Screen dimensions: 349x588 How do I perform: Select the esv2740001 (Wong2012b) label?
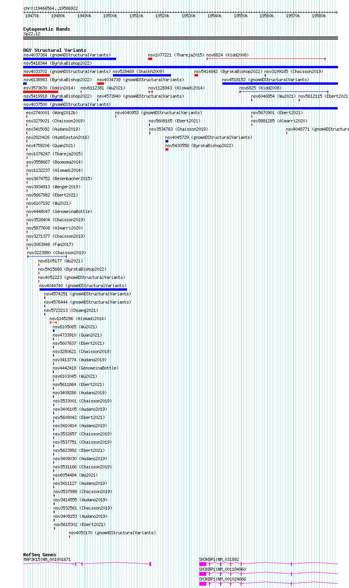click(52, 113)
